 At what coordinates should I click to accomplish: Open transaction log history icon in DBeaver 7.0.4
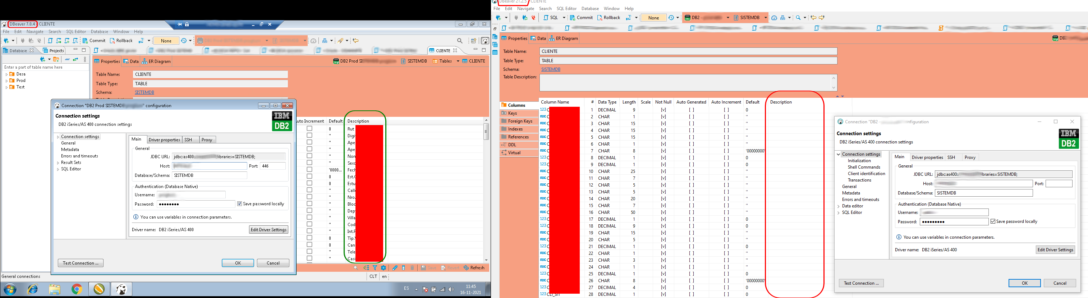tap(184, 41)
